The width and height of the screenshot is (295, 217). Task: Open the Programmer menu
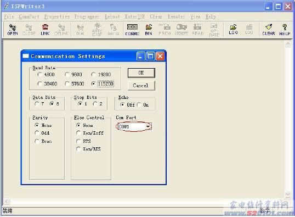[x=87, y=16]
